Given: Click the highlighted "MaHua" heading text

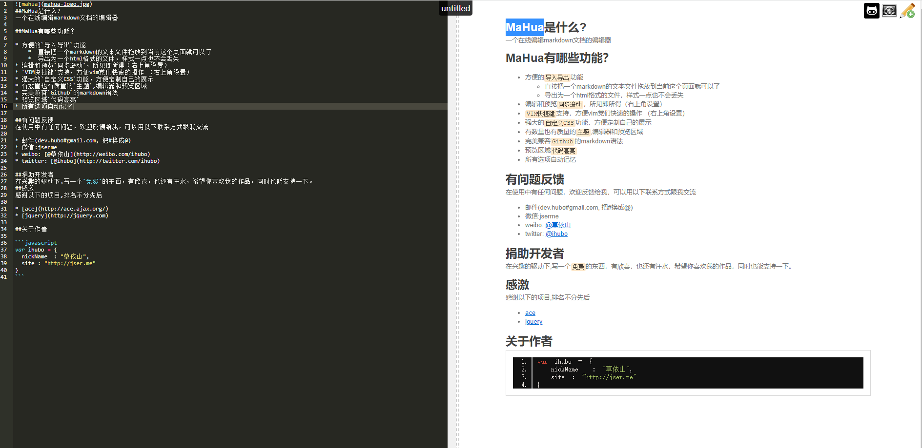Looking at the screenshot, I should click(x=524, y=27).
